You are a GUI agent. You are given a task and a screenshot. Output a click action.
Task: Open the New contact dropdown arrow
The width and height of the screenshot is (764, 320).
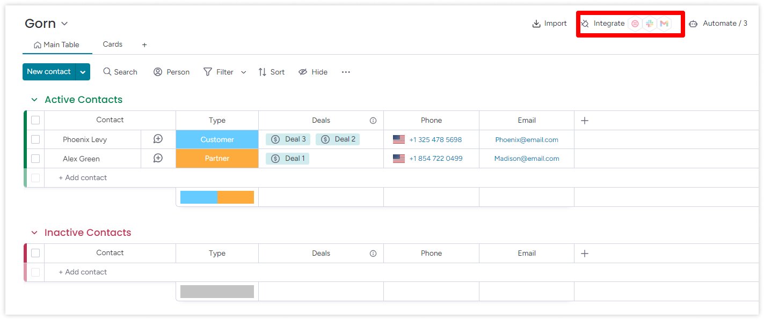83,72
